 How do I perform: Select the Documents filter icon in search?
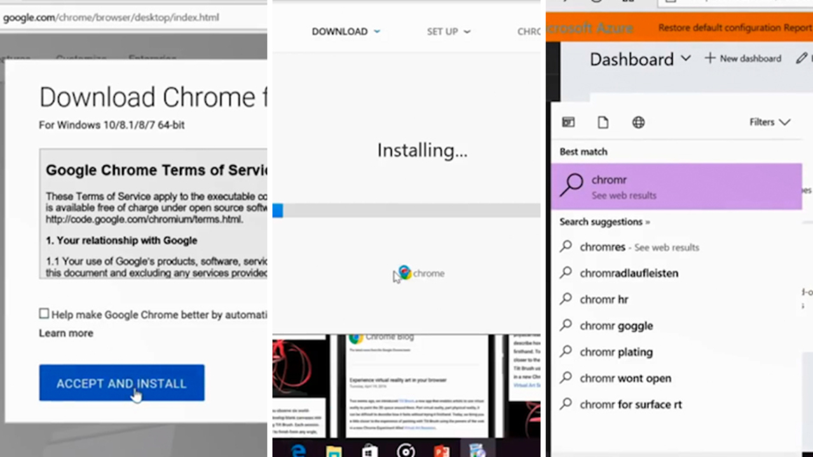click(603, 123)
